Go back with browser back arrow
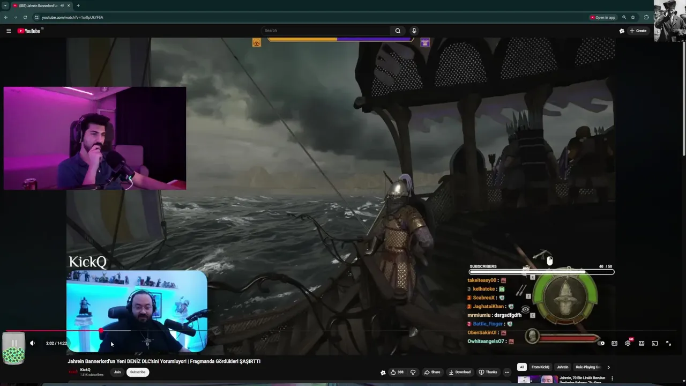Image resolution: width=686 pixels, height=386 pixels. (x=6, y=17)
